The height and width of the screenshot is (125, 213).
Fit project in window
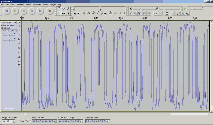187,13
